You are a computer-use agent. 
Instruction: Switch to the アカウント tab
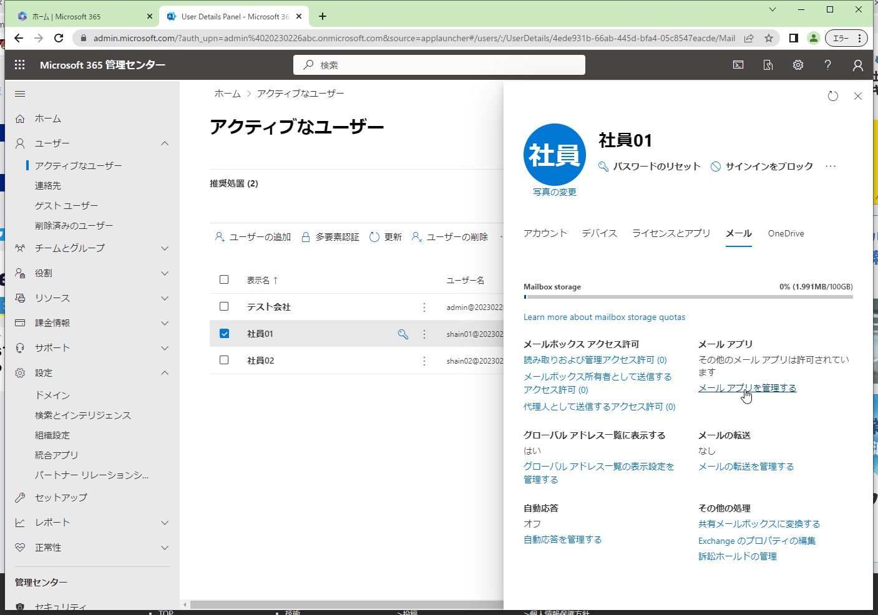(545, 233)
